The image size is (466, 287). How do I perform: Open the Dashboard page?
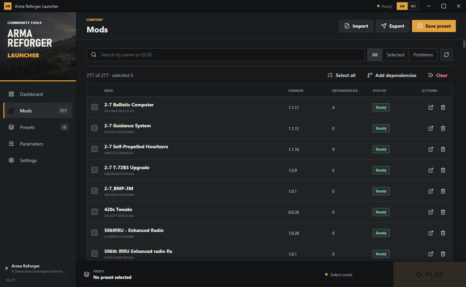point(38,94)
